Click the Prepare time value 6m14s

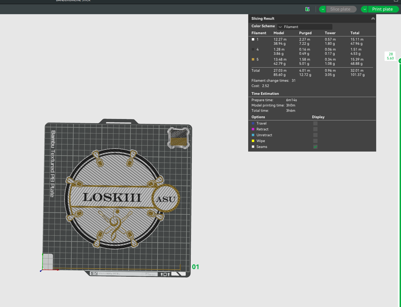[291, 100]
